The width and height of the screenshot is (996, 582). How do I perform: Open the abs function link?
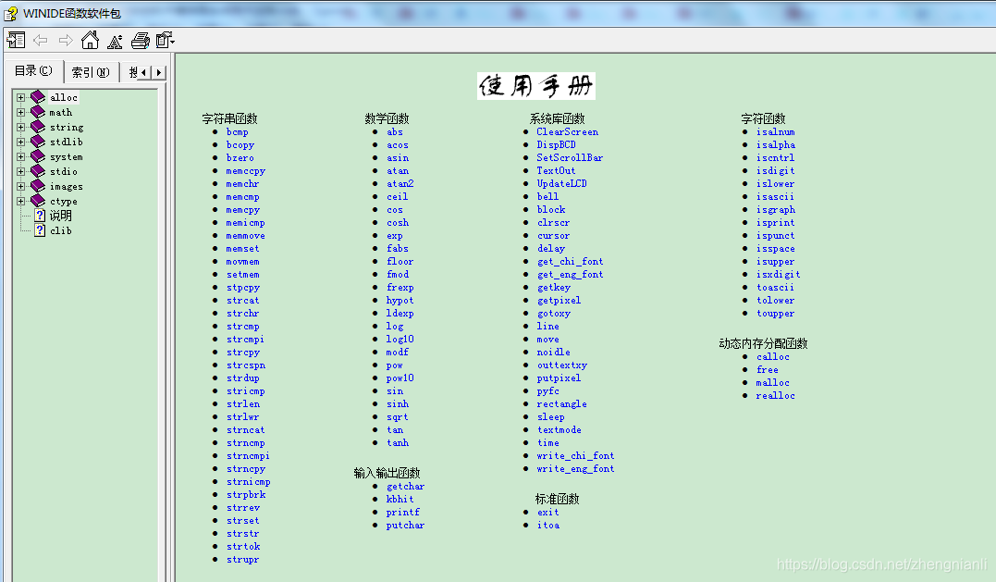pos(395,132)
